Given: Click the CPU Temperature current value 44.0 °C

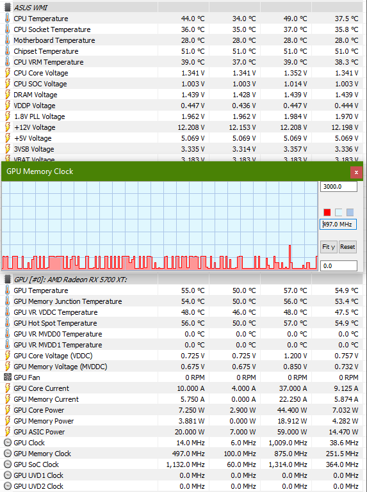Looking at the screenshot, I should [193, 19].
